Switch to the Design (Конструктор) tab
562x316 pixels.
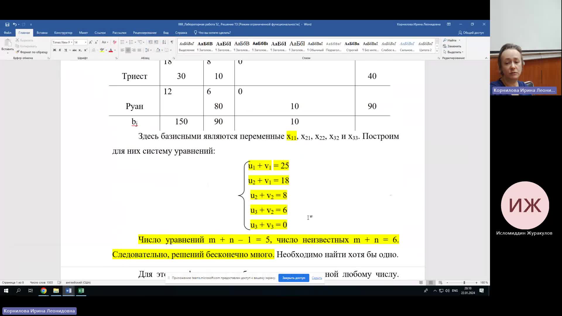click(63, 32)
